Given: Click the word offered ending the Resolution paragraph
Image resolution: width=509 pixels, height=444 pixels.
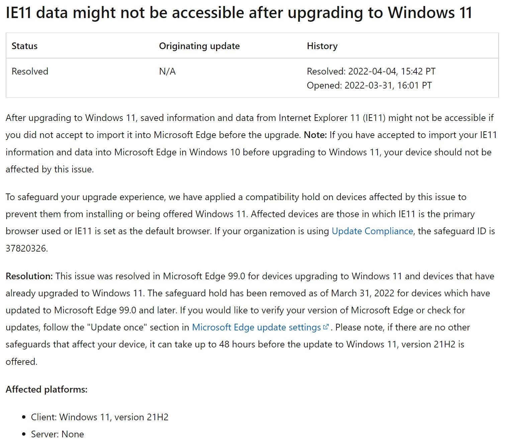Looking at the screenshot, I should (21, 362).
